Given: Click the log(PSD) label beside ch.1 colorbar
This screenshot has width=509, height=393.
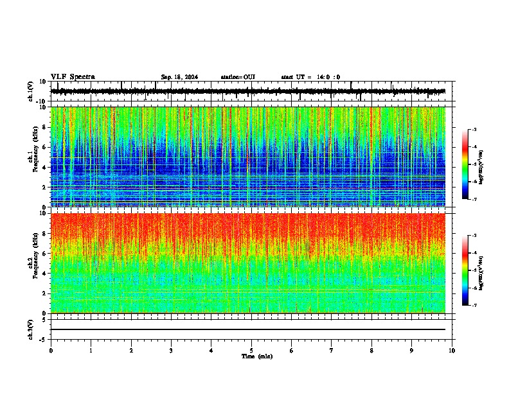Looking at the screenshot, I should [481, 168].
